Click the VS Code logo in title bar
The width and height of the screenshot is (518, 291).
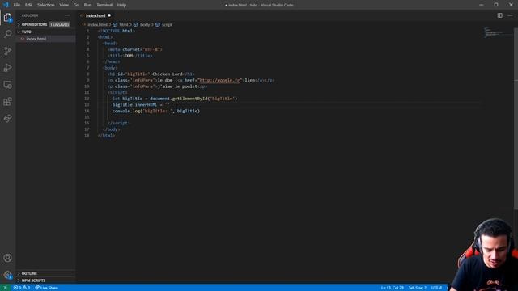[6, 5]
